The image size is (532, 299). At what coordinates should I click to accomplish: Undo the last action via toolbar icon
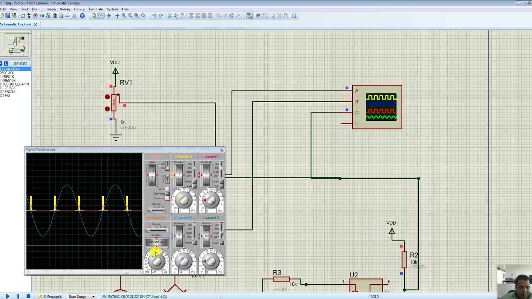tap(154, 16)
